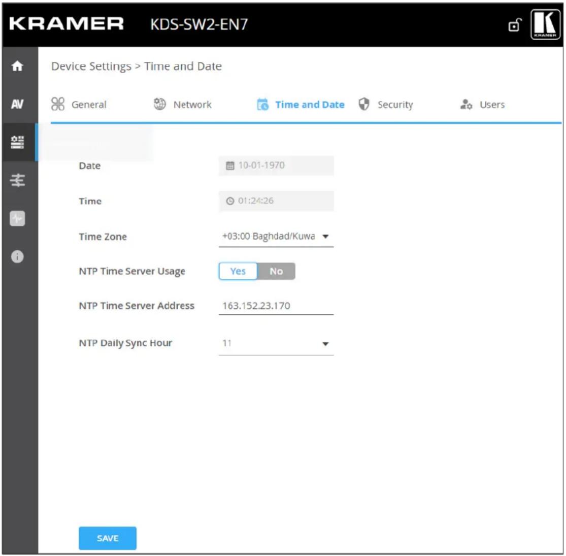Click the NTP Time Server Address label
The image size is (566, 556).
pyautogui.click(x=137, y=306)
